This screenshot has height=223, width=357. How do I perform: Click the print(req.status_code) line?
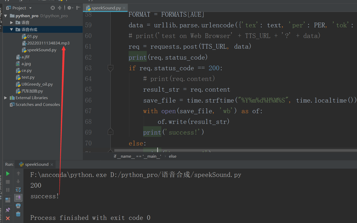pos(168,57)
